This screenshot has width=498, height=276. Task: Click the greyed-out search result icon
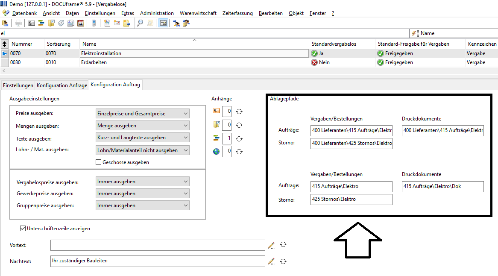tap(150, 23)
